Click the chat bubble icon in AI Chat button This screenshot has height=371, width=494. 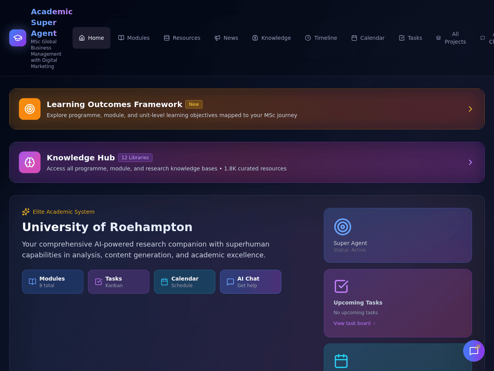point(230,282)
